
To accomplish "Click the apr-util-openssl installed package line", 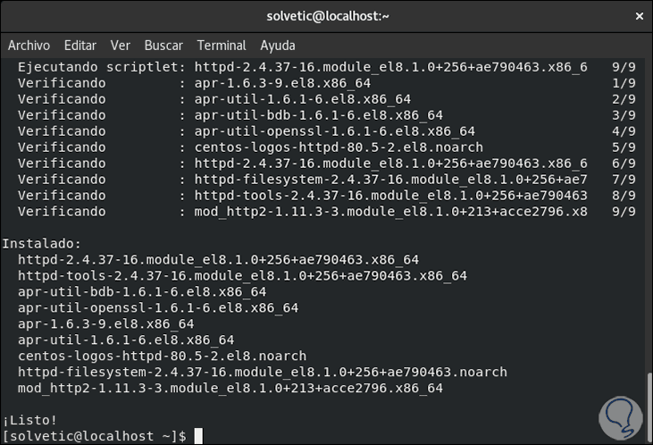I will [157, 307].
